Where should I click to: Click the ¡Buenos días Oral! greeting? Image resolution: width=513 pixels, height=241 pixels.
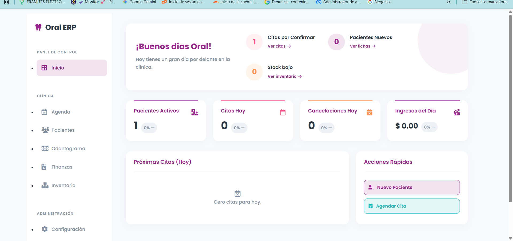(x=173, y=46)
